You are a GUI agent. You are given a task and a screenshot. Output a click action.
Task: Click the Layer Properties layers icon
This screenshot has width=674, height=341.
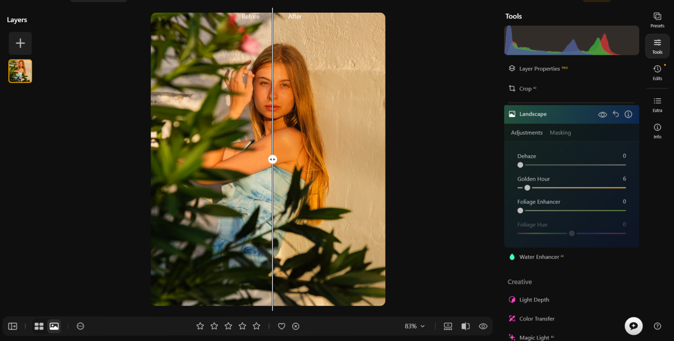pyautogui.click(x=512, y=68)
